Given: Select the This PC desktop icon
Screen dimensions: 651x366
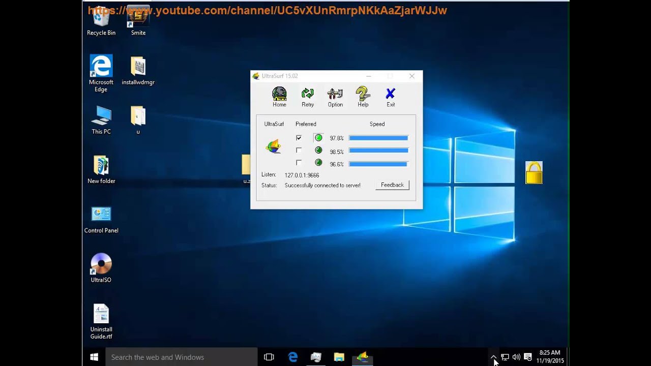Looking at the screenshot, I should click(x=101, y=120).
